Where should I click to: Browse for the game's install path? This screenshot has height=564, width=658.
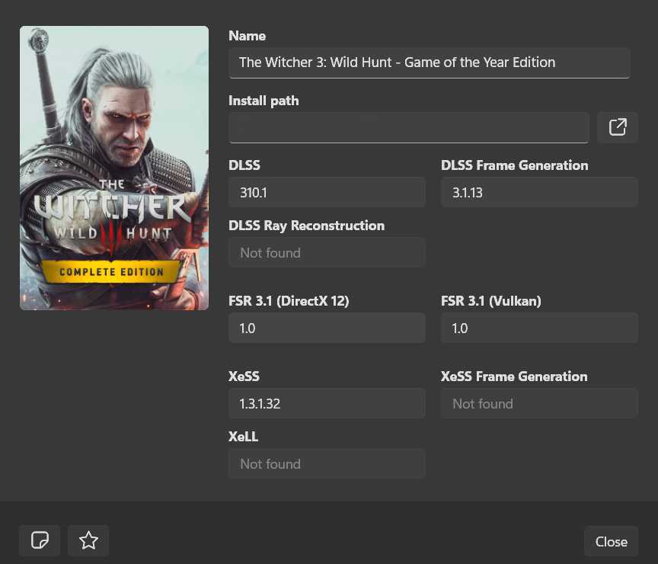pos(617,127)
